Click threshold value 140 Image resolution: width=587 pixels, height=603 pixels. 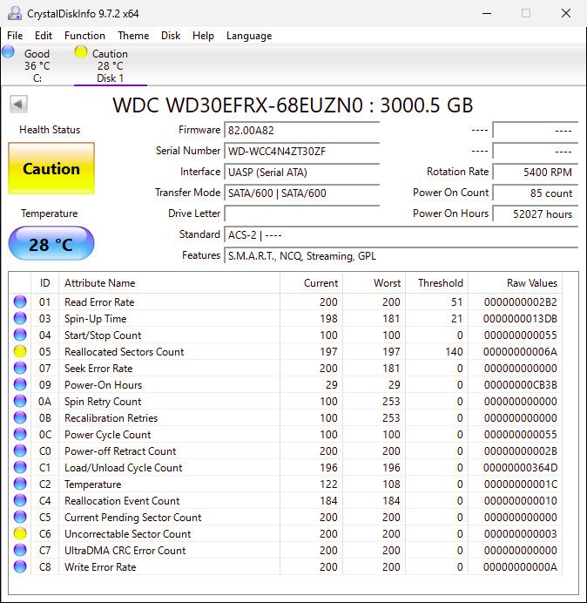(x=454, y=352)
